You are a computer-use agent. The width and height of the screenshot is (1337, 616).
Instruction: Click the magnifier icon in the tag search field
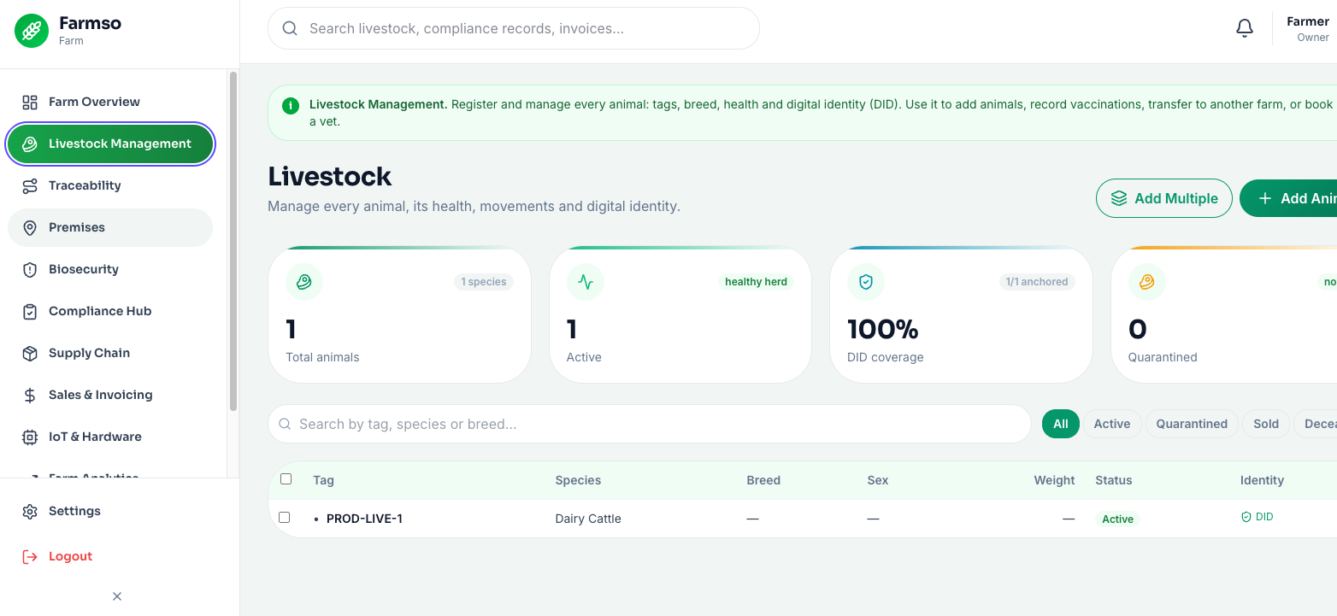tap(285, 425)
